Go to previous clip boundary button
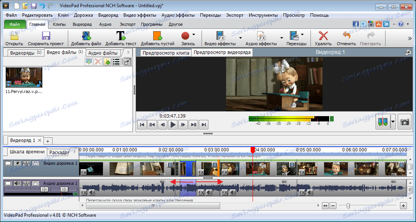 152,124
